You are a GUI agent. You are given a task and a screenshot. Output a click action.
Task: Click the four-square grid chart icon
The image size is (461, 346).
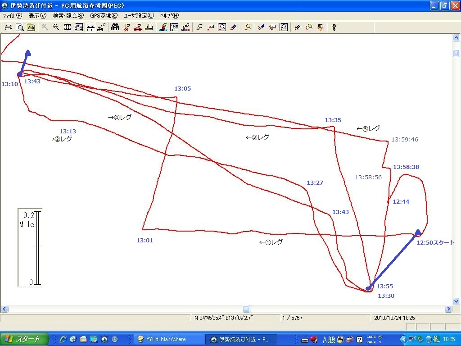[x=68, y=27]
